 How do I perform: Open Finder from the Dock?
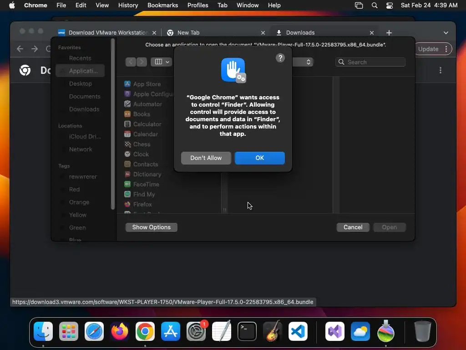43,331
